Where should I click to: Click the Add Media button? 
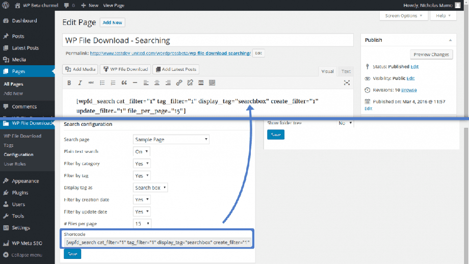(x=80, y=69)
